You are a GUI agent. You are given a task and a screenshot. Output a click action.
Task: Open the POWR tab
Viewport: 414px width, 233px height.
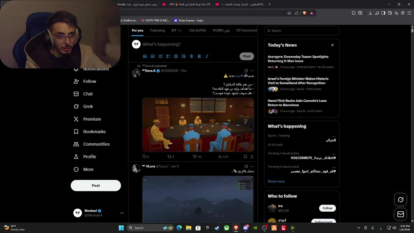tap(221, 30)
